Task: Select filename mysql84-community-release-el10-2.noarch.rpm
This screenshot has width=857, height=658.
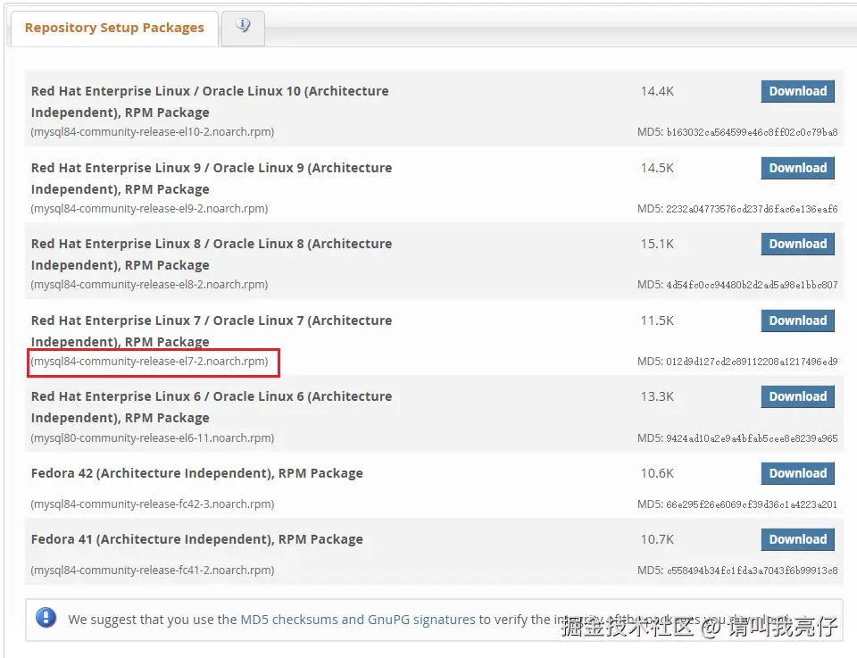Action: (x=153, y=132)
